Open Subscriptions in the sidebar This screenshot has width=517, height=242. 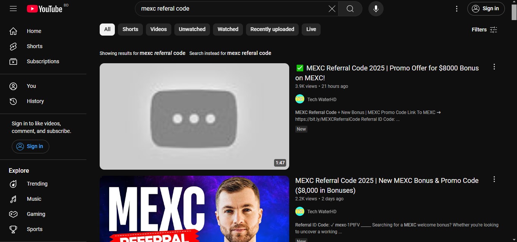(x=43, y=61)
